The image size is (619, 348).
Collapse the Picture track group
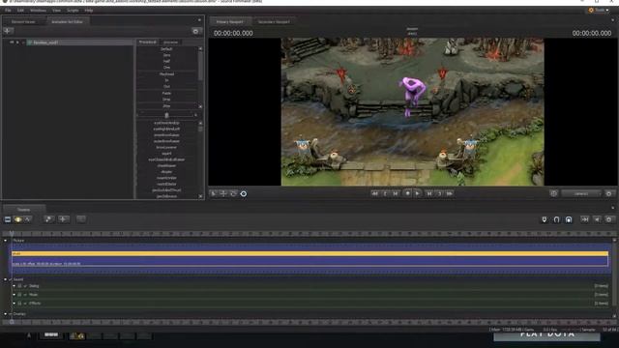click(5, 241)
